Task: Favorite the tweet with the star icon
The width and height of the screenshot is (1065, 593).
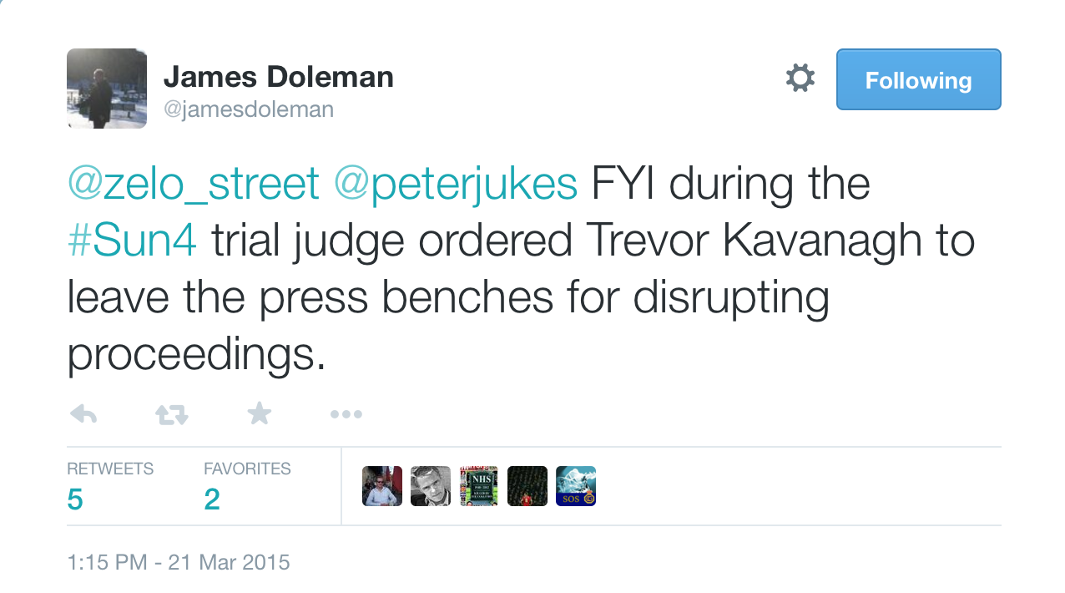Action: point(260,413)
